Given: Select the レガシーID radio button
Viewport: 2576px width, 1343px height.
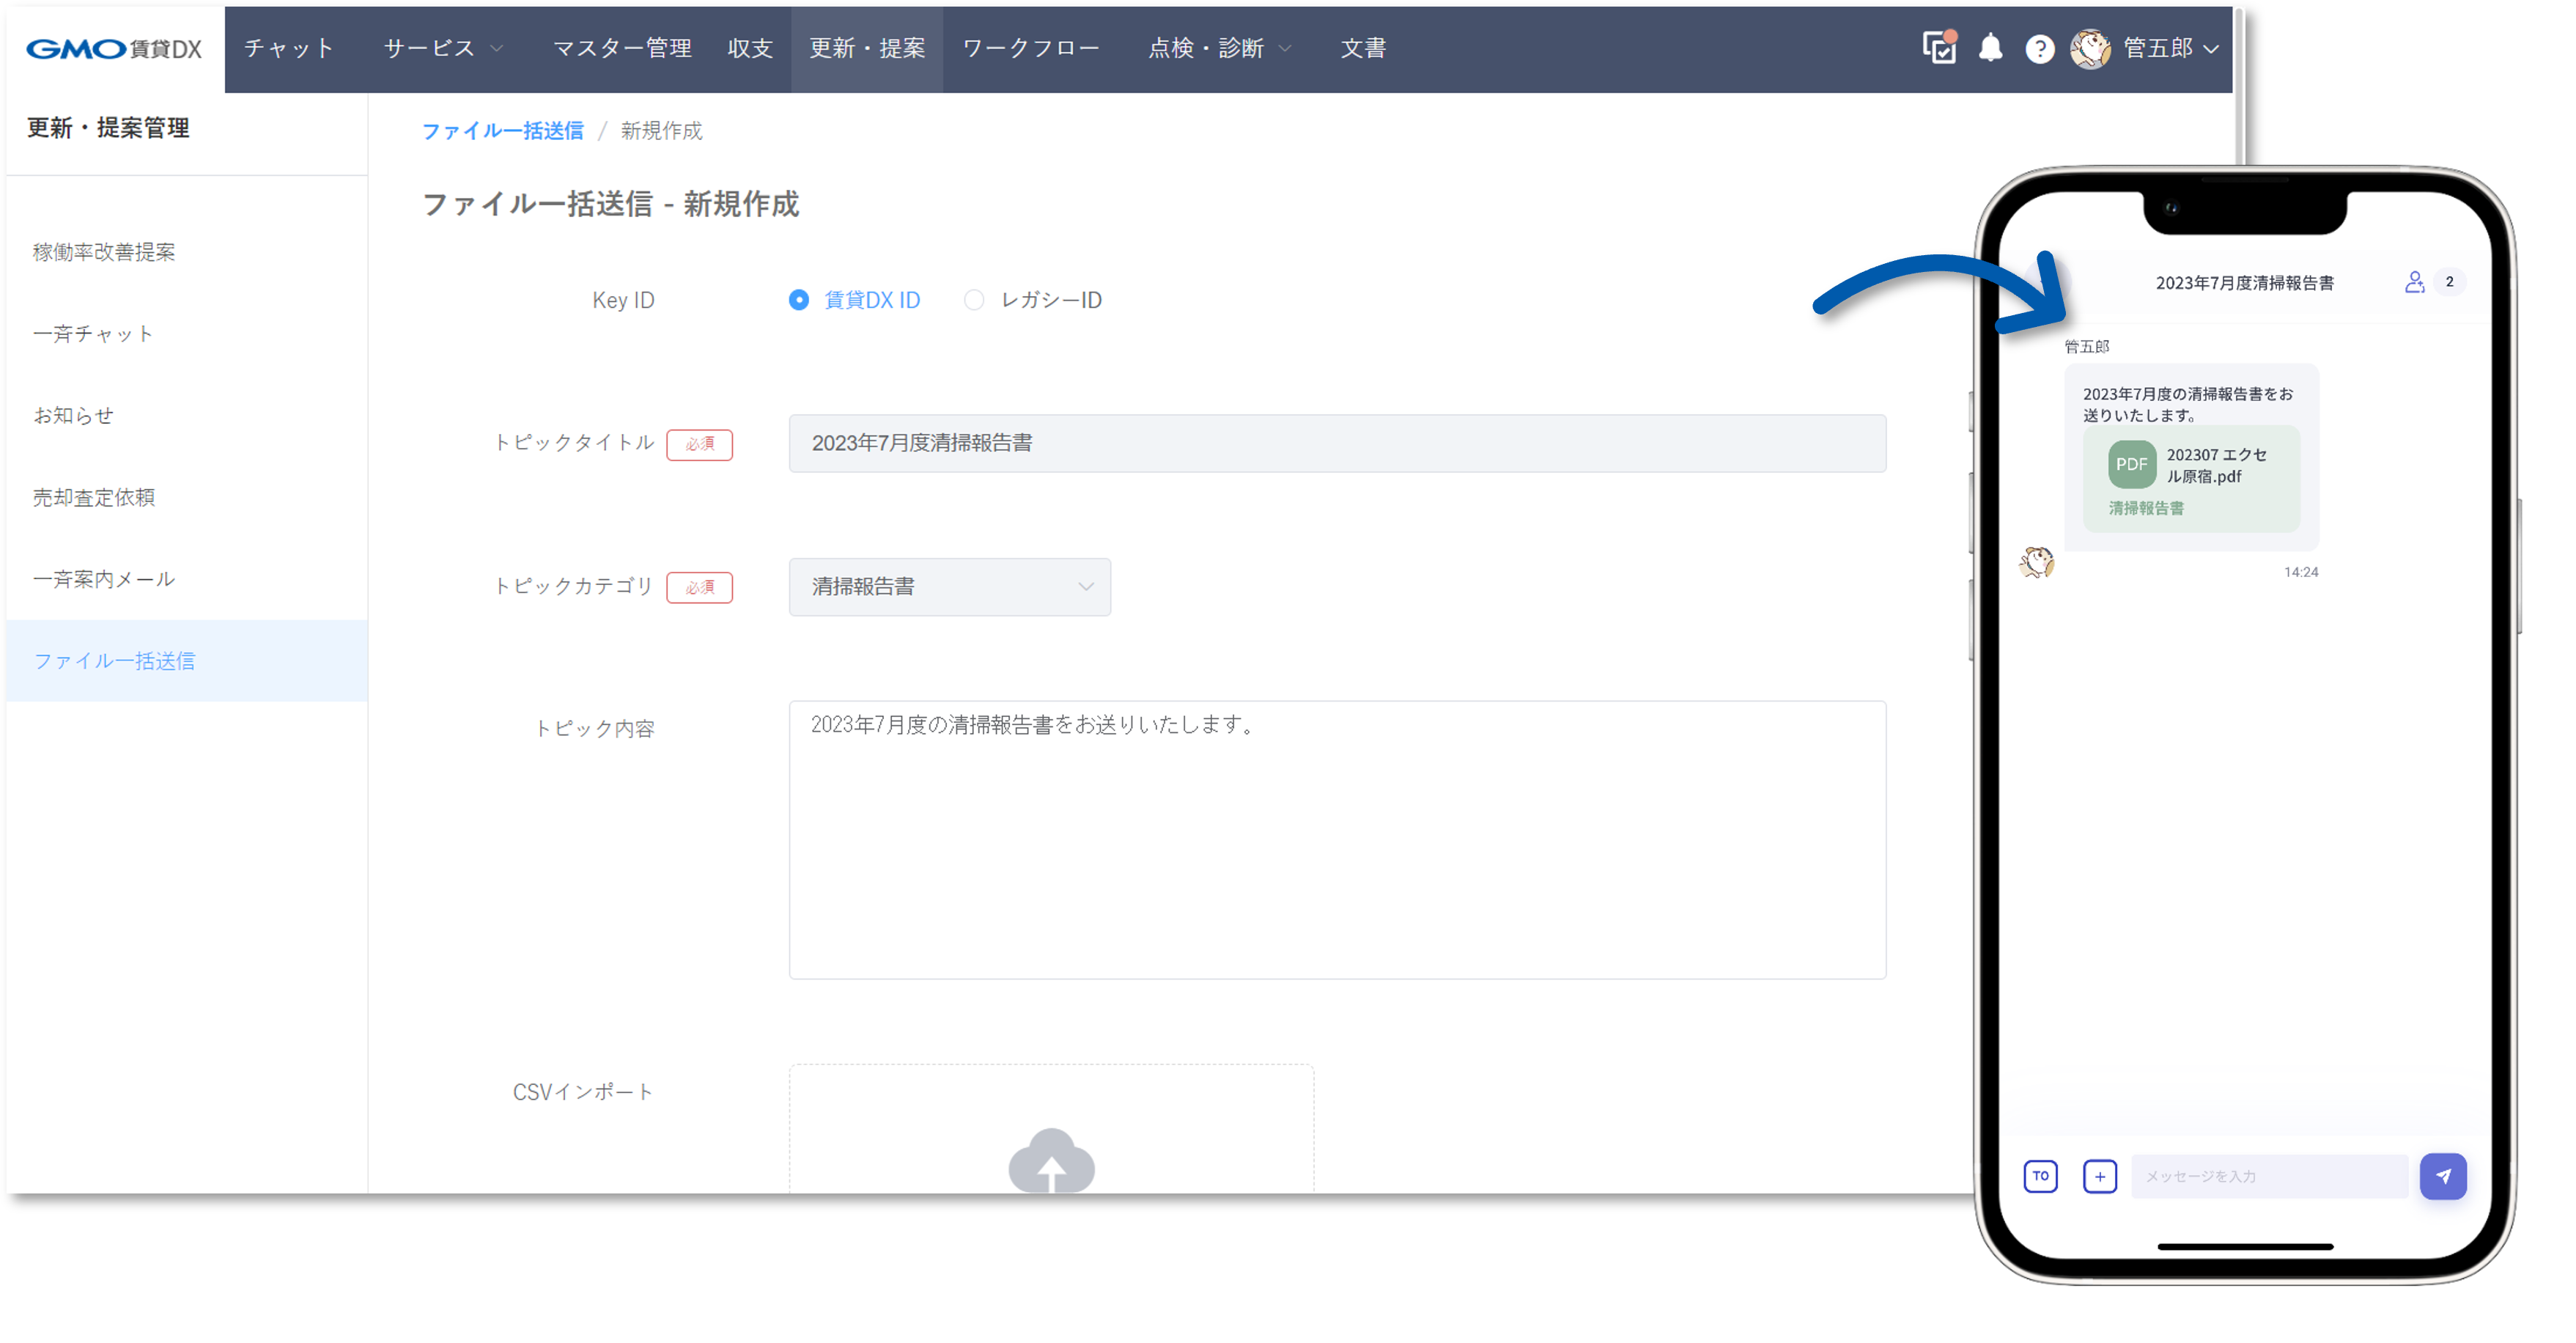Looking at the screenshot, I should (974, 299).
